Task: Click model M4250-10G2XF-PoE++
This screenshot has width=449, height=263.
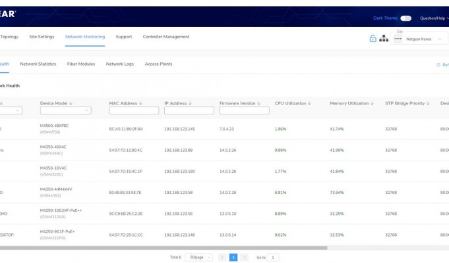Action: pos(61,210)
